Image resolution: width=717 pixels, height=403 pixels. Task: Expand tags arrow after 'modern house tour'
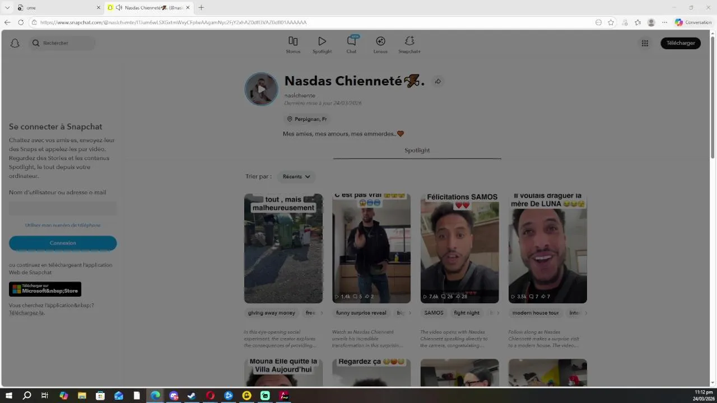[x=586, y=313]
